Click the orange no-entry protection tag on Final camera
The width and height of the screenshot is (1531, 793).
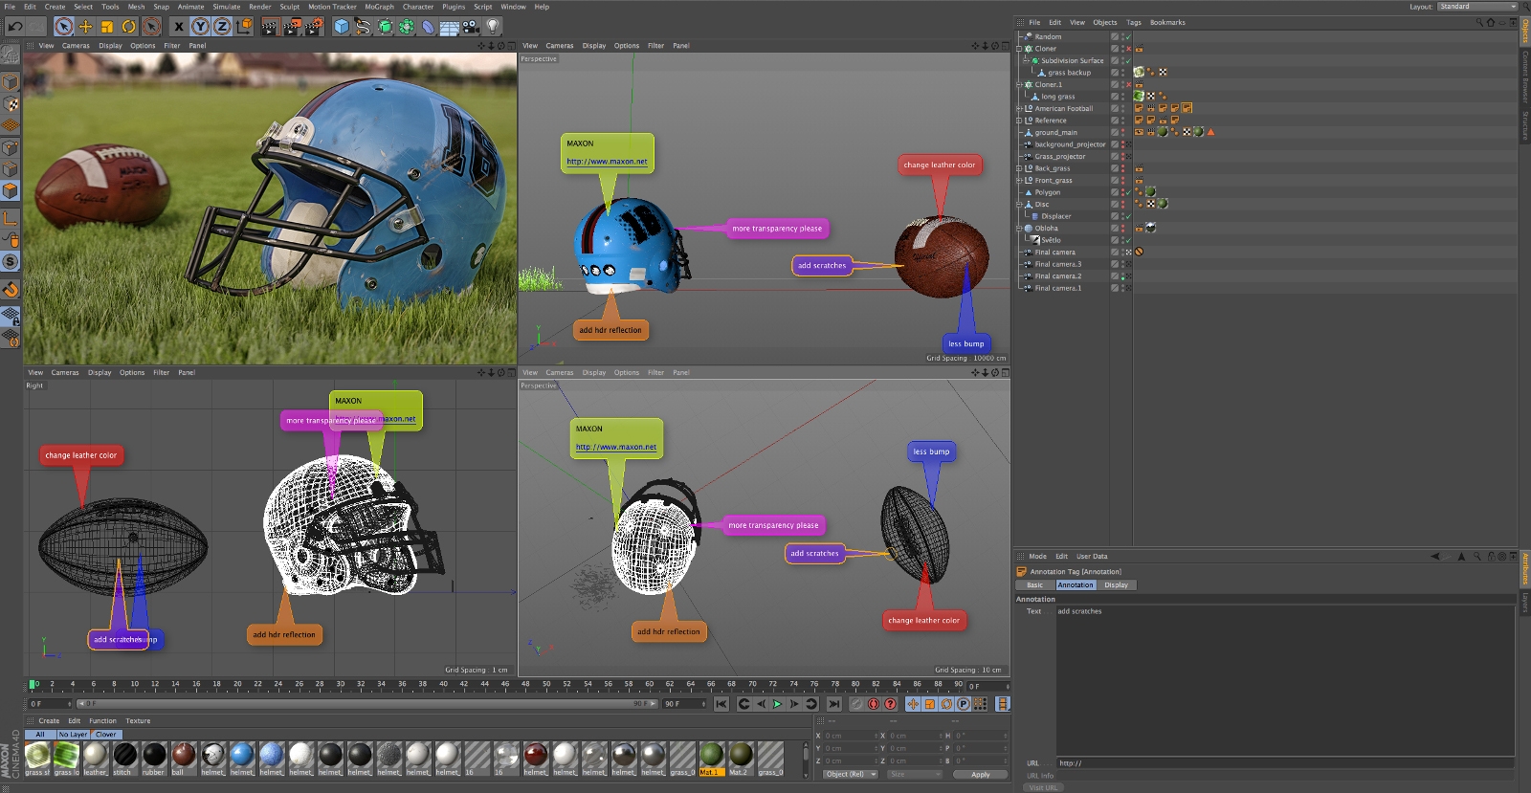tap(1139, 252)
